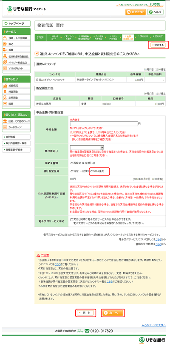Click the 中止する button
This screenshot has width=170, height=344.
pyautogui.click(x=157, y=45)
